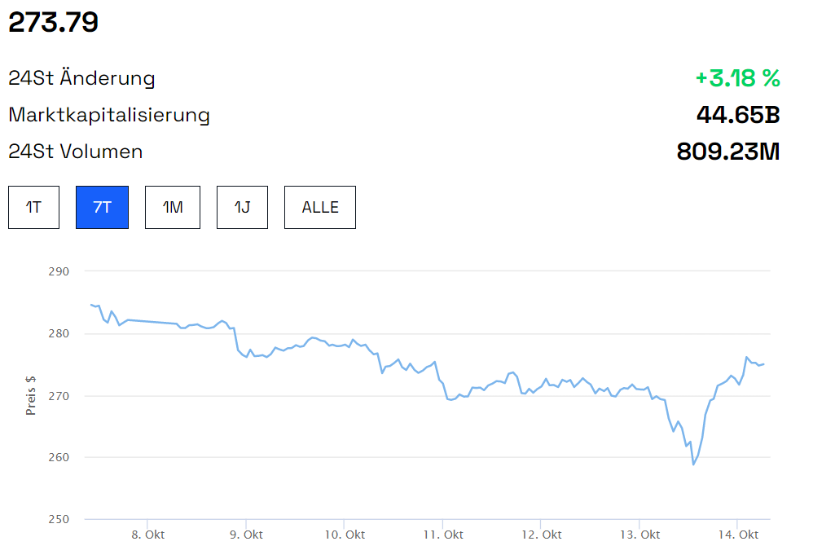813x559 pixels.
Task: Click the 809.23M volume value
Action: (728, 152)
